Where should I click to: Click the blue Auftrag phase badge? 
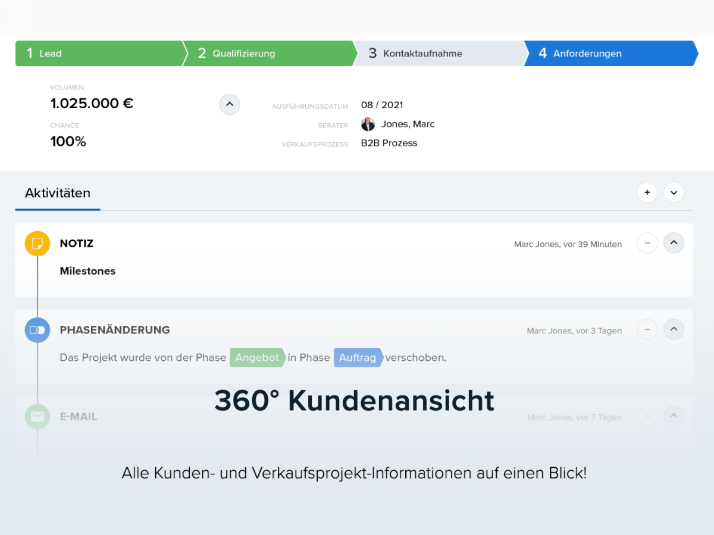[358, 357]
